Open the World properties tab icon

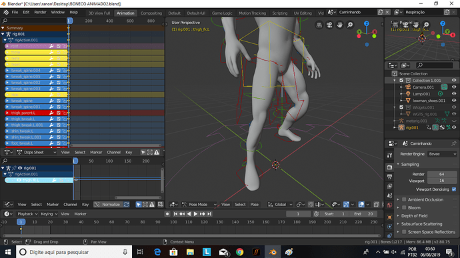(389, 205)
